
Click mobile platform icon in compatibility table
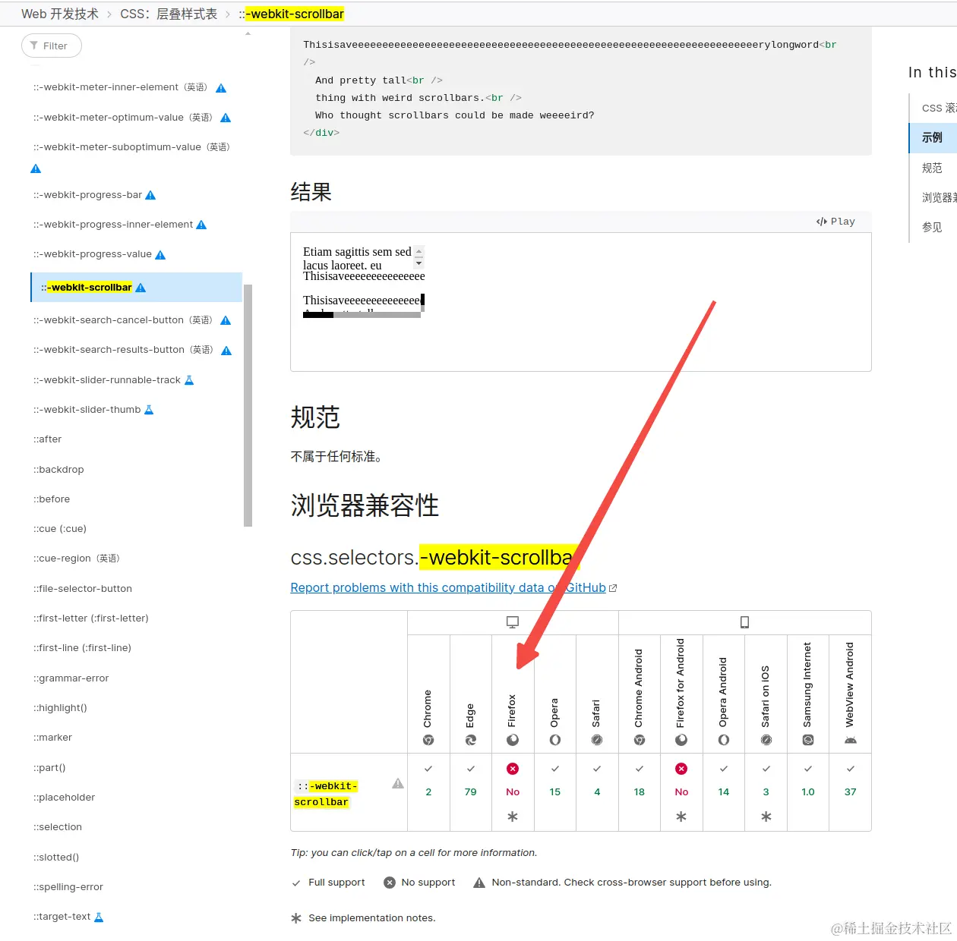(x=745, y=622)
